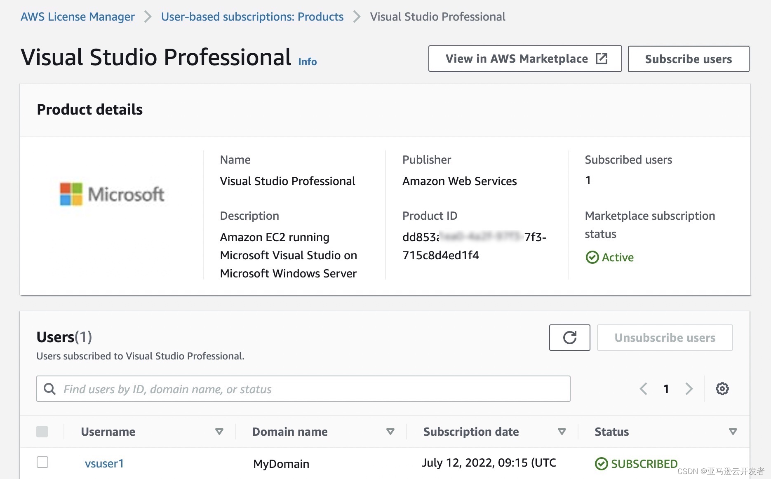This screenshot has width=771, height=479.
Task: Open the vsuser1 user details link
Action: [x=104, y=463]
